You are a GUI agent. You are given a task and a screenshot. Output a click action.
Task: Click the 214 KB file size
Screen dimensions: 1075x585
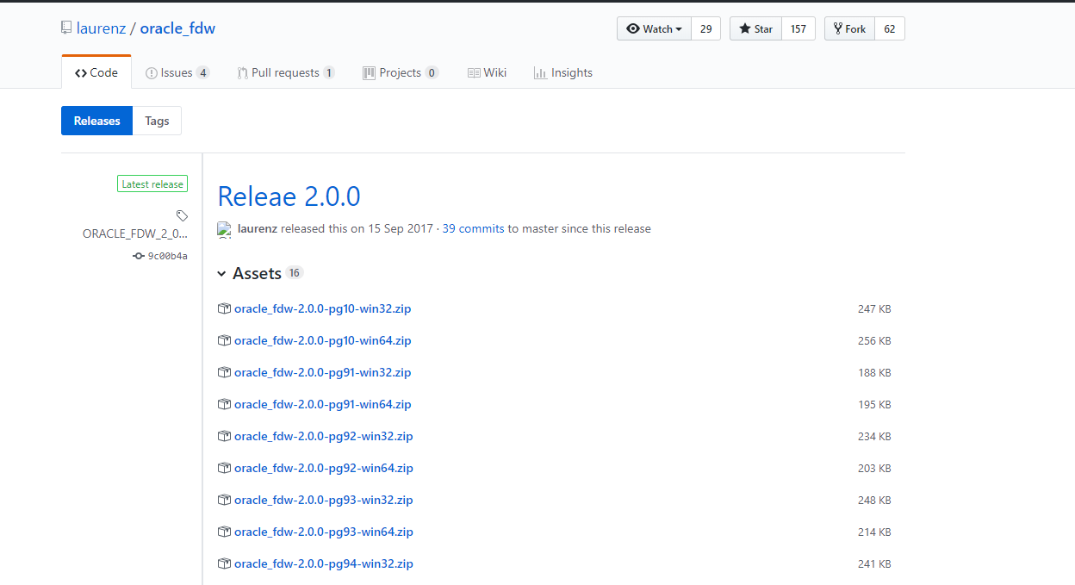click(874, 532)
